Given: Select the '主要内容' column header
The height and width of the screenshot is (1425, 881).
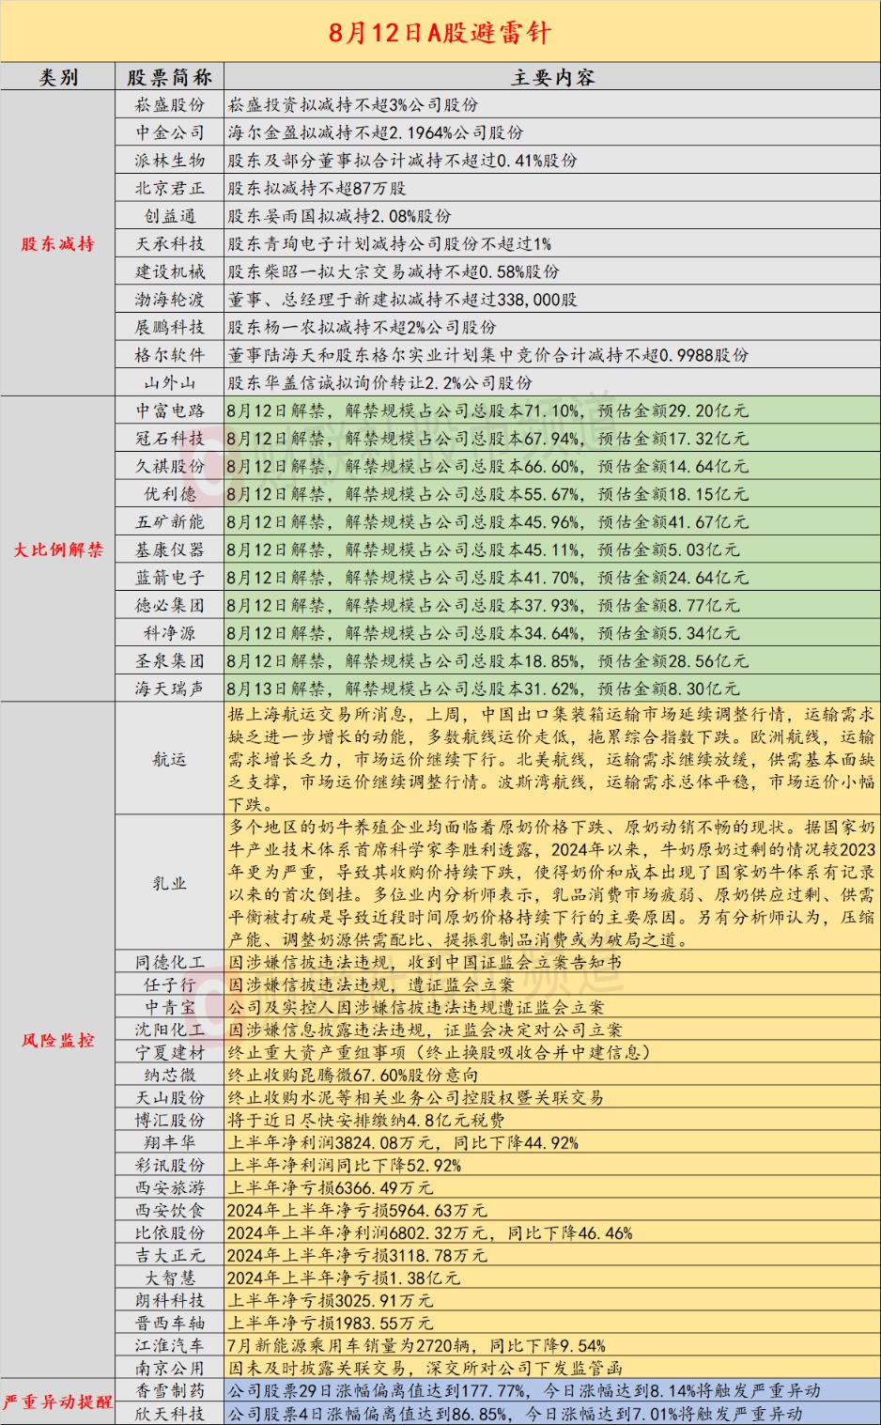Looking at the screenshot, I should 552,77.
